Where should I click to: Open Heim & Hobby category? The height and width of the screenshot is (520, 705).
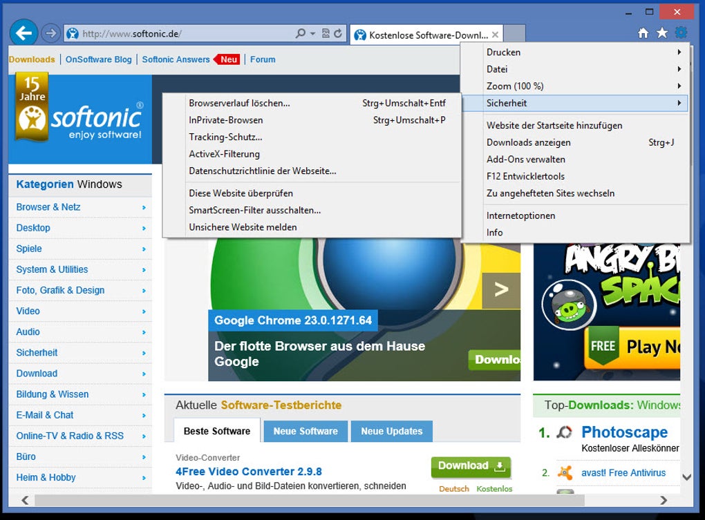[80, 478]
